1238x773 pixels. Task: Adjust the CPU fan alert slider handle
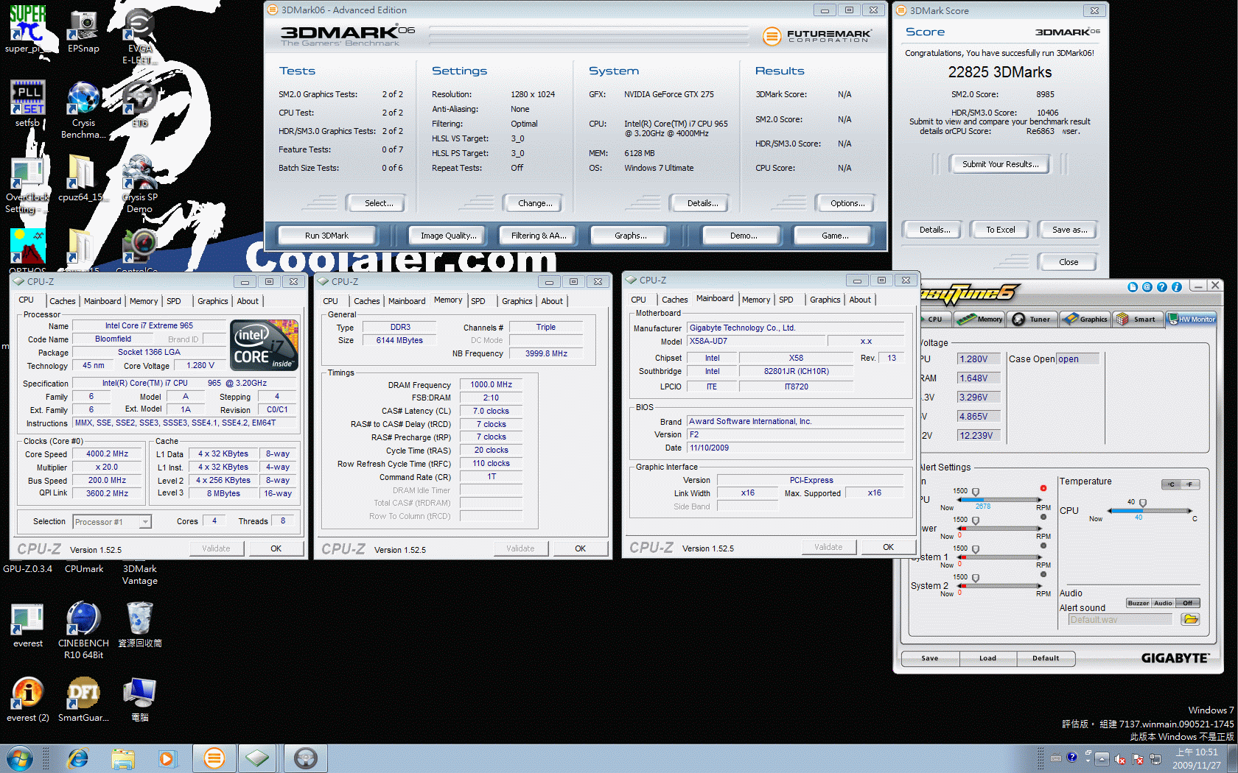976,492
